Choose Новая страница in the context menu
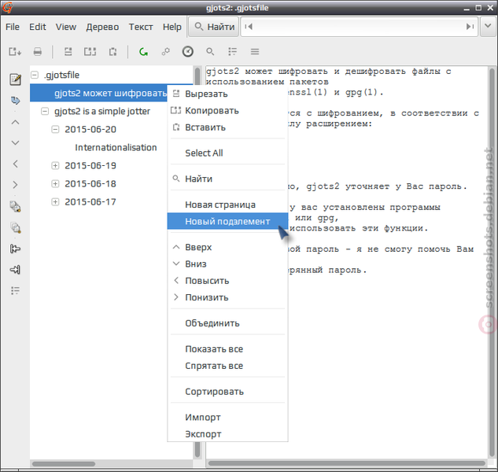 click(x=227, y=205)
